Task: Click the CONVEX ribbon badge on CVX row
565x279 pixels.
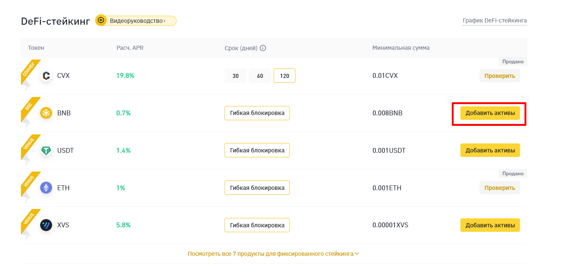Action: pyautogui.click(x=28, y=70)
